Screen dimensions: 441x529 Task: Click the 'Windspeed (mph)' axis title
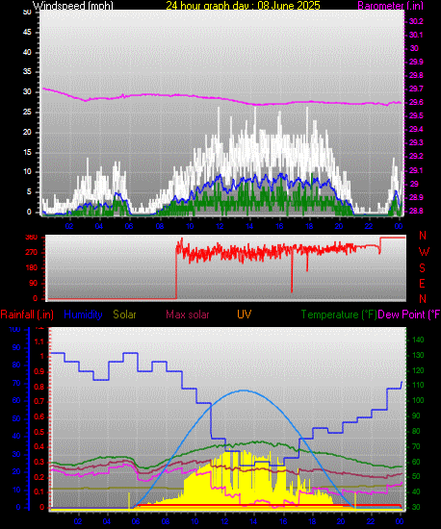coord(72,6)
